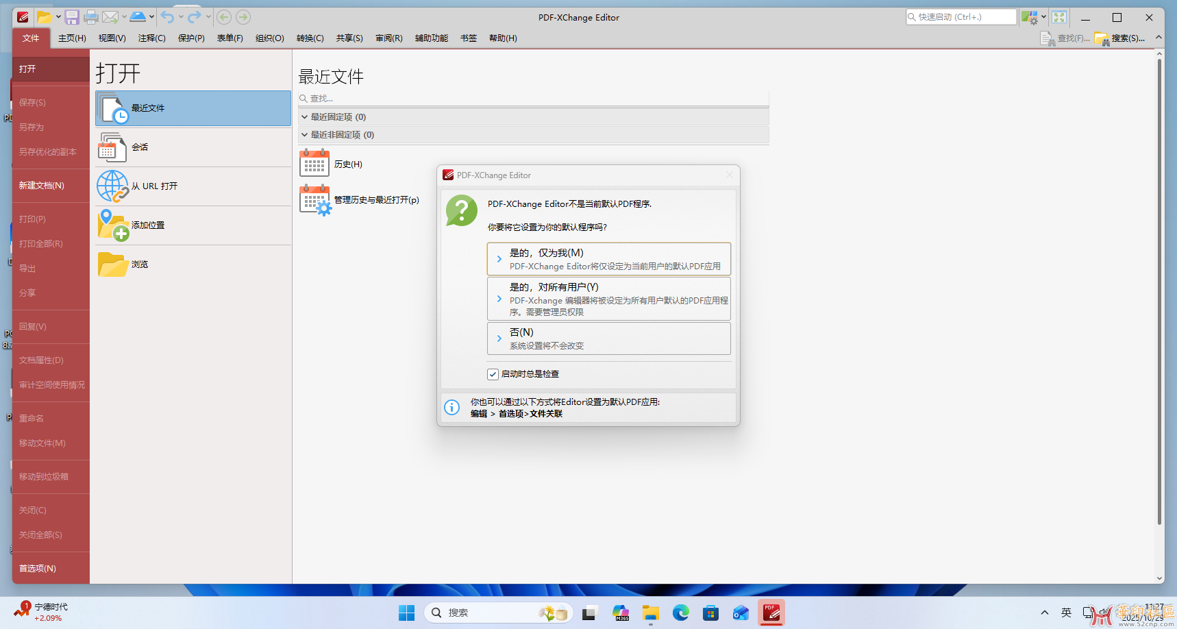Collapse the 最近固定项 (0) section

coord(305,116)
